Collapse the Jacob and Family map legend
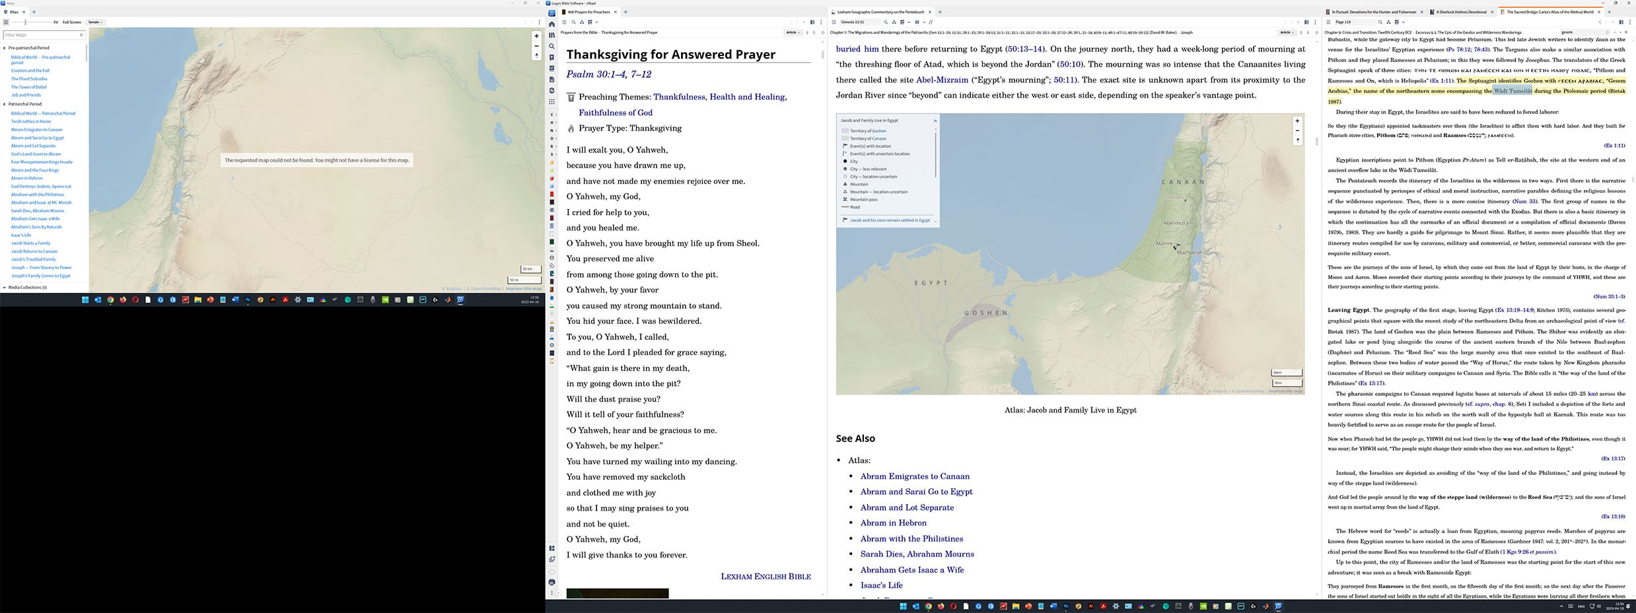The height and width of the screenshot is (613, 1636). click(x=935, y=121)
